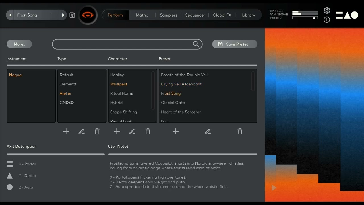The image size is (364, 205).
Task: Delete selected Character with trash icon
Action: (148, 131)
